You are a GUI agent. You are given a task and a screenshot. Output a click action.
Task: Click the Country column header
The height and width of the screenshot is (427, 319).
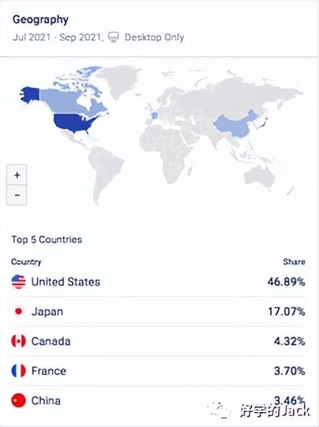pos(26,262)
